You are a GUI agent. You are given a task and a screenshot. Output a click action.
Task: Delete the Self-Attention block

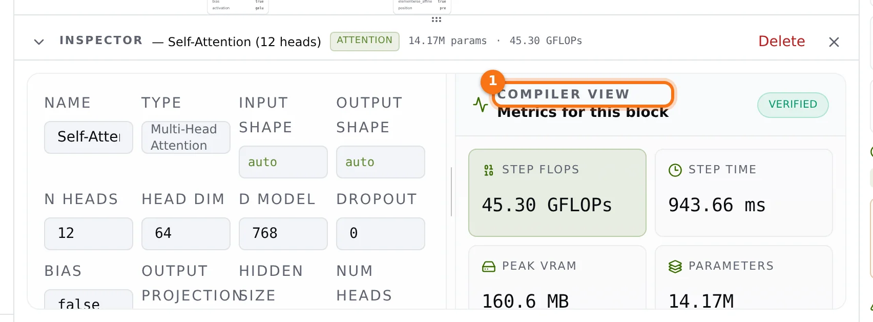click(781, 41)
